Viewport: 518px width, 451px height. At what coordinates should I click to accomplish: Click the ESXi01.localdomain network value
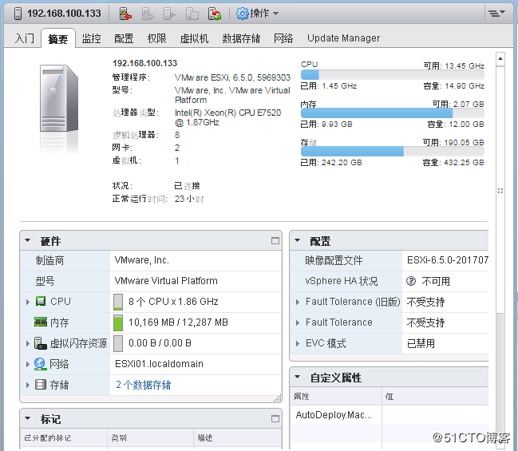click(159, 364)
